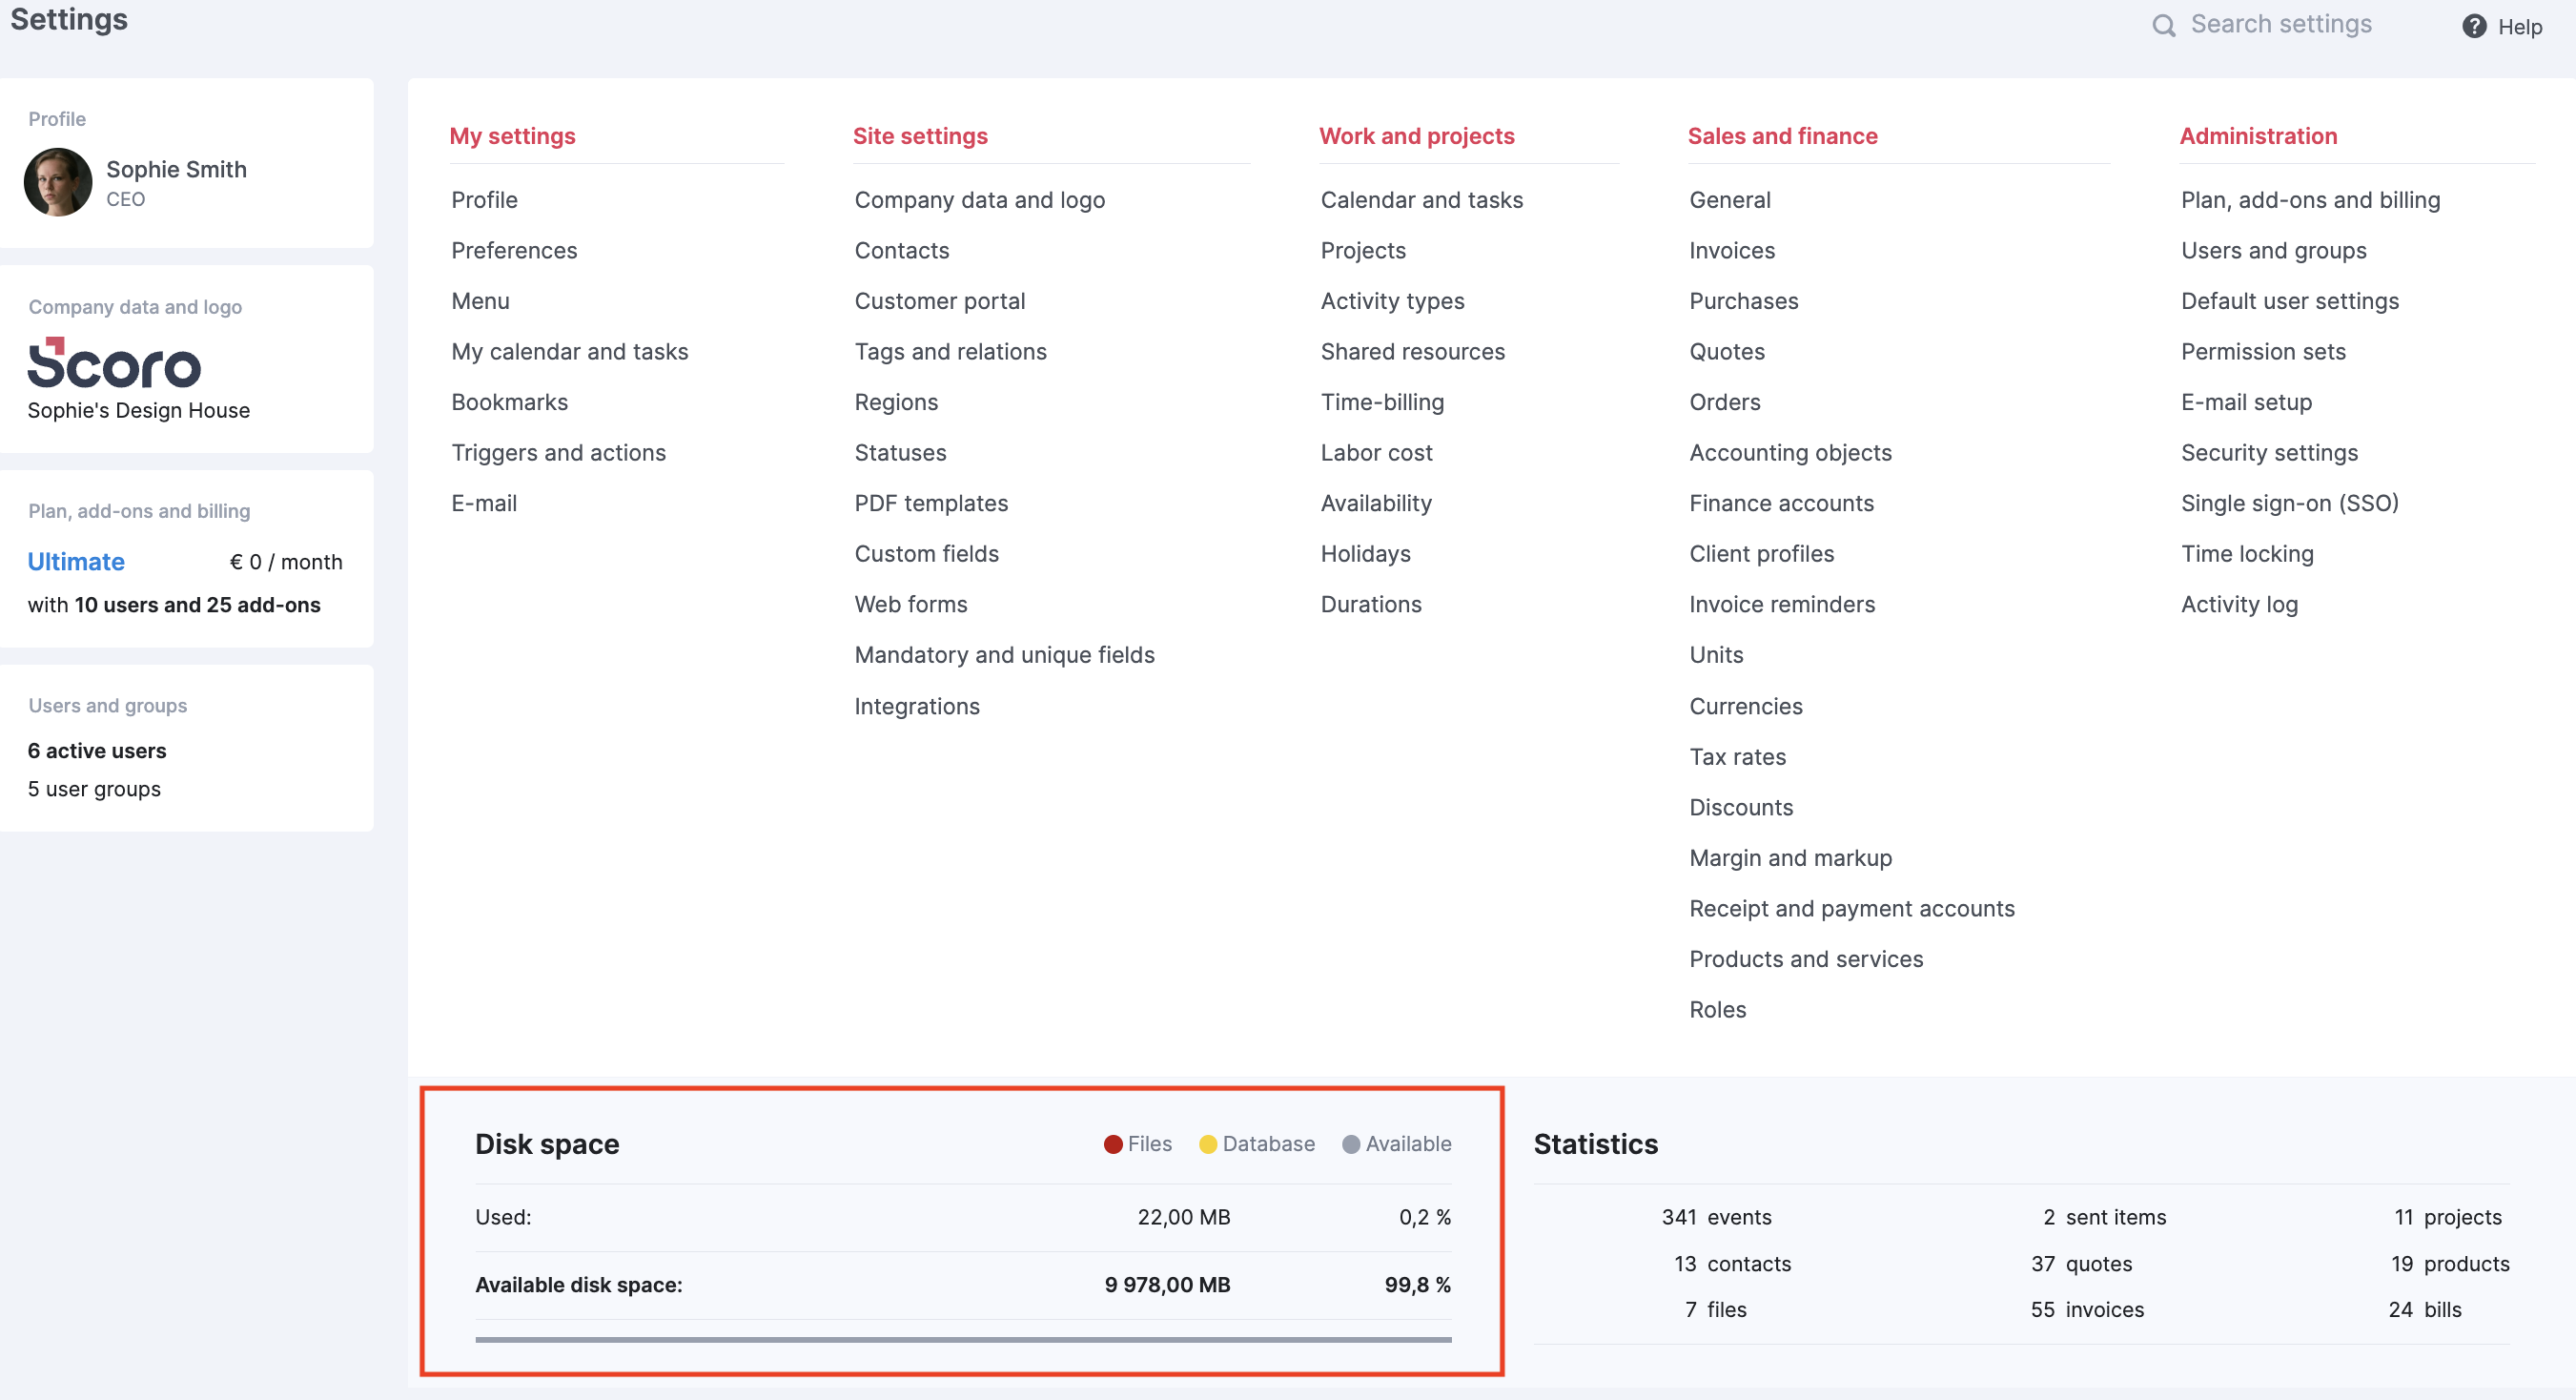Open Help via the question mark icon
Viewport: 2576px width, 1400px height.
[x=2474, y=26]
